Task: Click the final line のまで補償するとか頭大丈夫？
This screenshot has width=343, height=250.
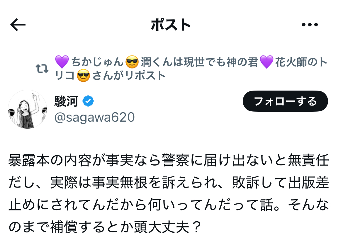Action: point(105,227)
